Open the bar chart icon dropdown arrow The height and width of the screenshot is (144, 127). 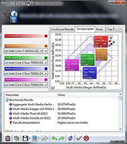click(38, 138)
